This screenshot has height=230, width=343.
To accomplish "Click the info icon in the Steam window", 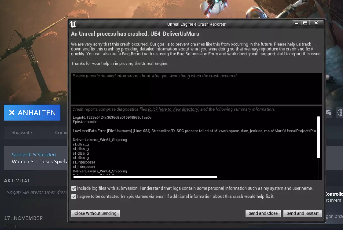I will [340, 112].
